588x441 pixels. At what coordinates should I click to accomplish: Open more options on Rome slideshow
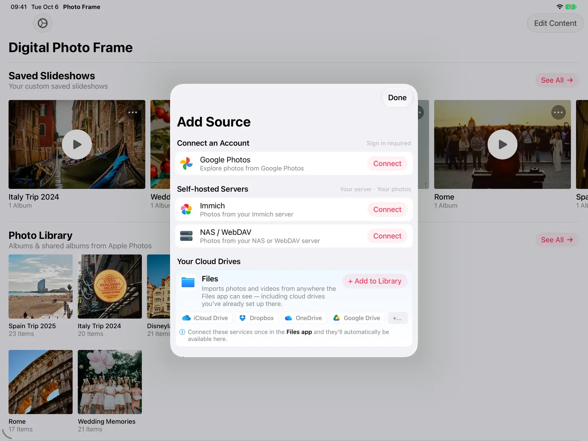tap(558, 112)
